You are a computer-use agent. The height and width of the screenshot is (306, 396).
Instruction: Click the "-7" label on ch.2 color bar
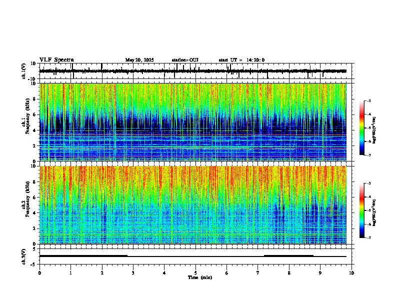point(368,238)
